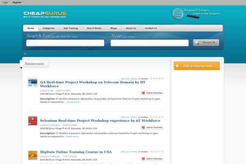Click the CheapGurus logo
The image size is (246, 164).
(45, 15)
